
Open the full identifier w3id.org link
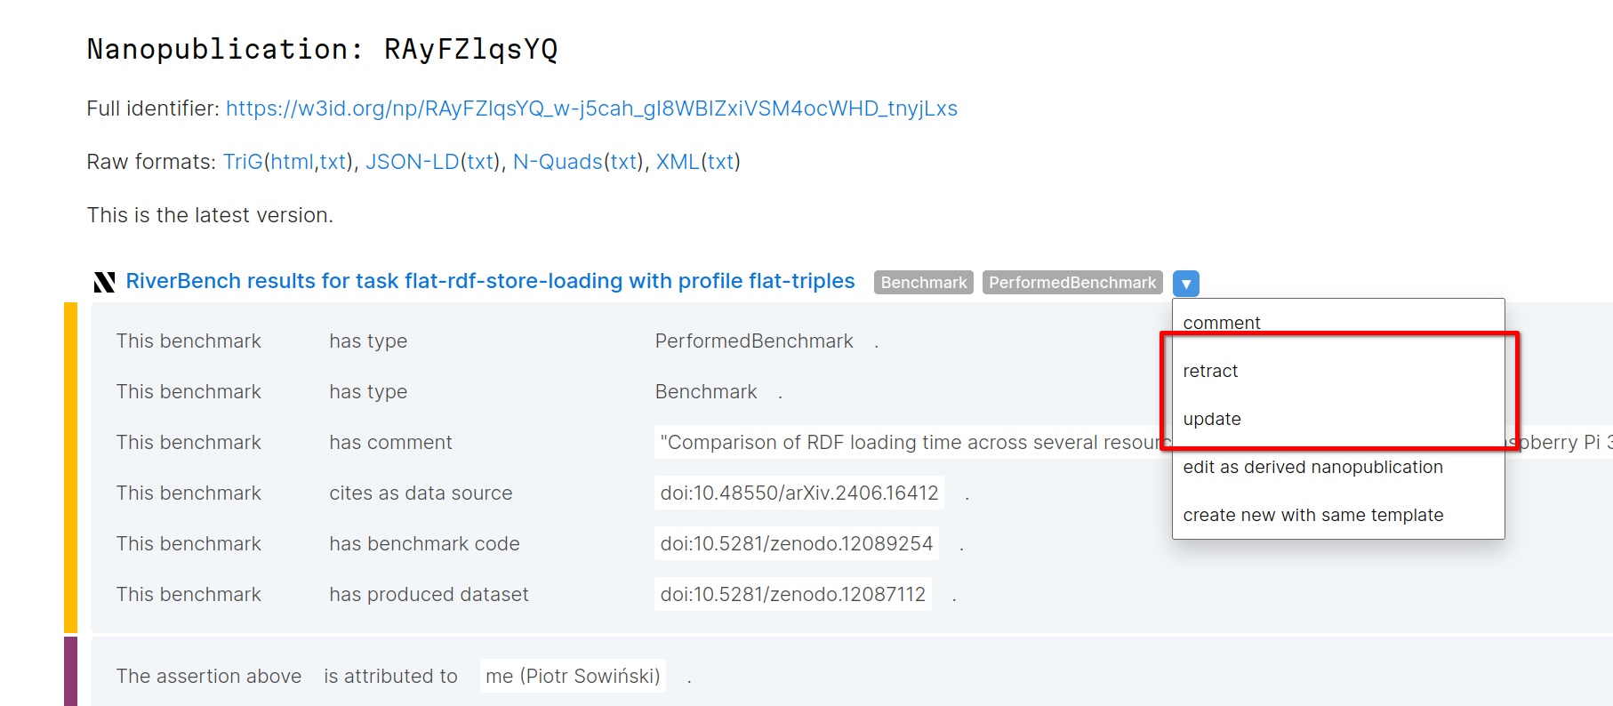point(591,108)
